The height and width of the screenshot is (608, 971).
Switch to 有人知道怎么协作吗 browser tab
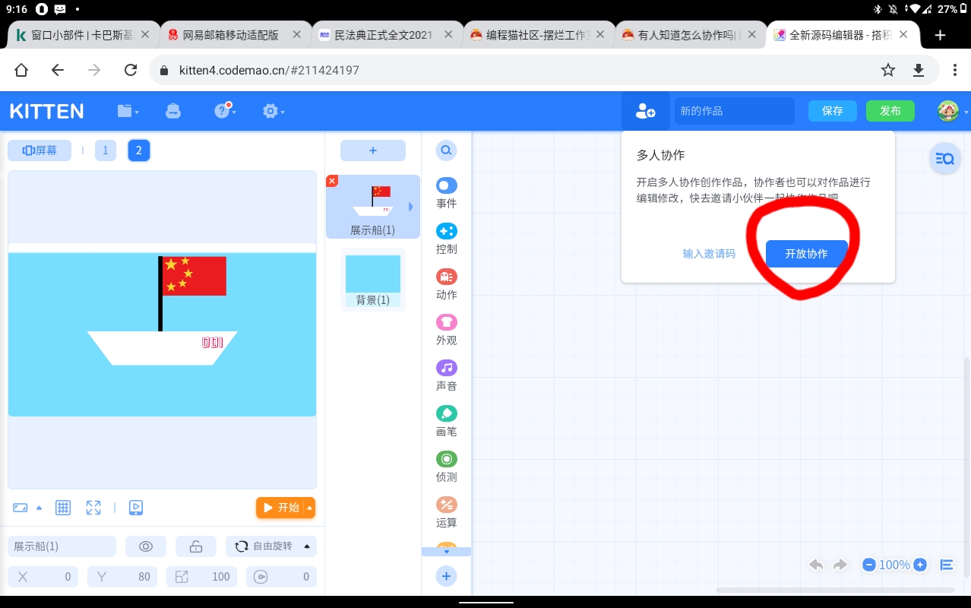coord(690,35)
